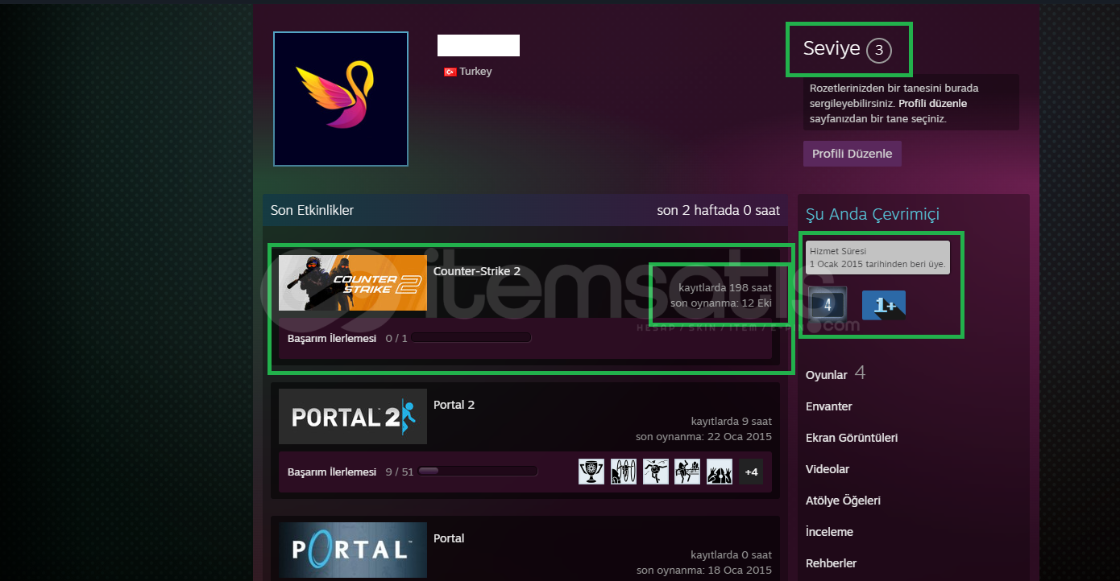Go to the Rehberler guides page
1120x581 pixels.
pyautogui.click(x=831, y=563)
